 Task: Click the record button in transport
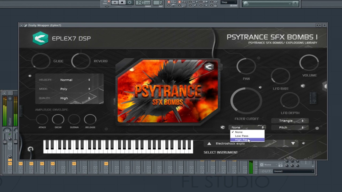pyautogui.click(x=130, y=2)
